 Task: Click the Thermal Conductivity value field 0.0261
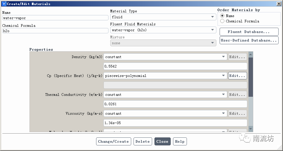tap(175, 104)
